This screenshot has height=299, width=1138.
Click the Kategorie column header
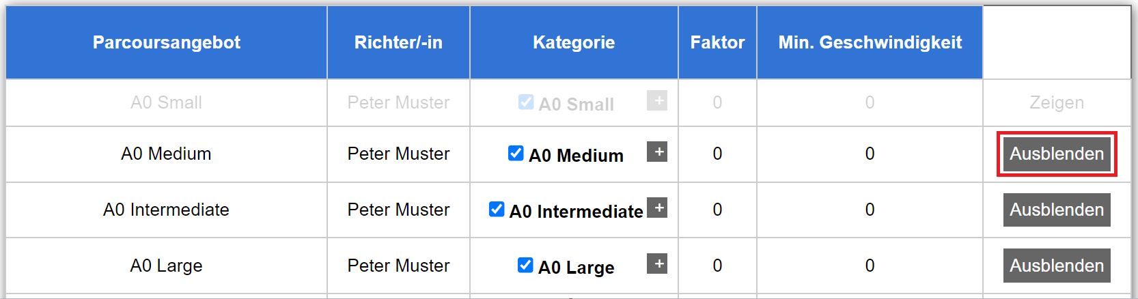[574, 42]
